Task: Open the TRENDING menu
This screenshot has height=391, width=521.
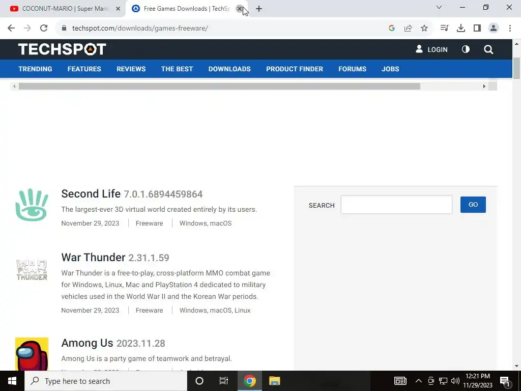Action: [x=35, y=69]
